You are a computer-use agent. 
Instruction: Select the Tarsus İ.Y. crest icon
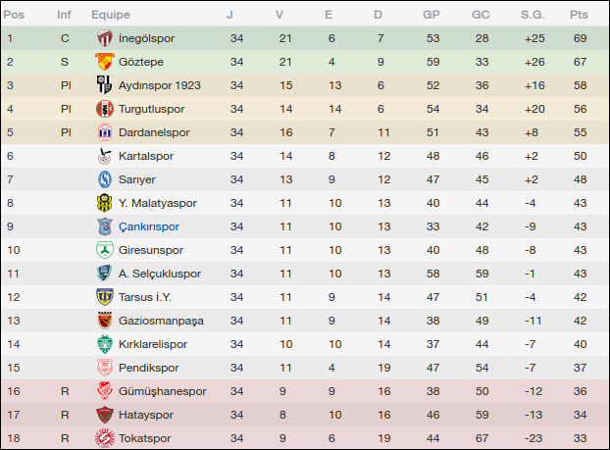pyautogui.click(x=104, y=297)
